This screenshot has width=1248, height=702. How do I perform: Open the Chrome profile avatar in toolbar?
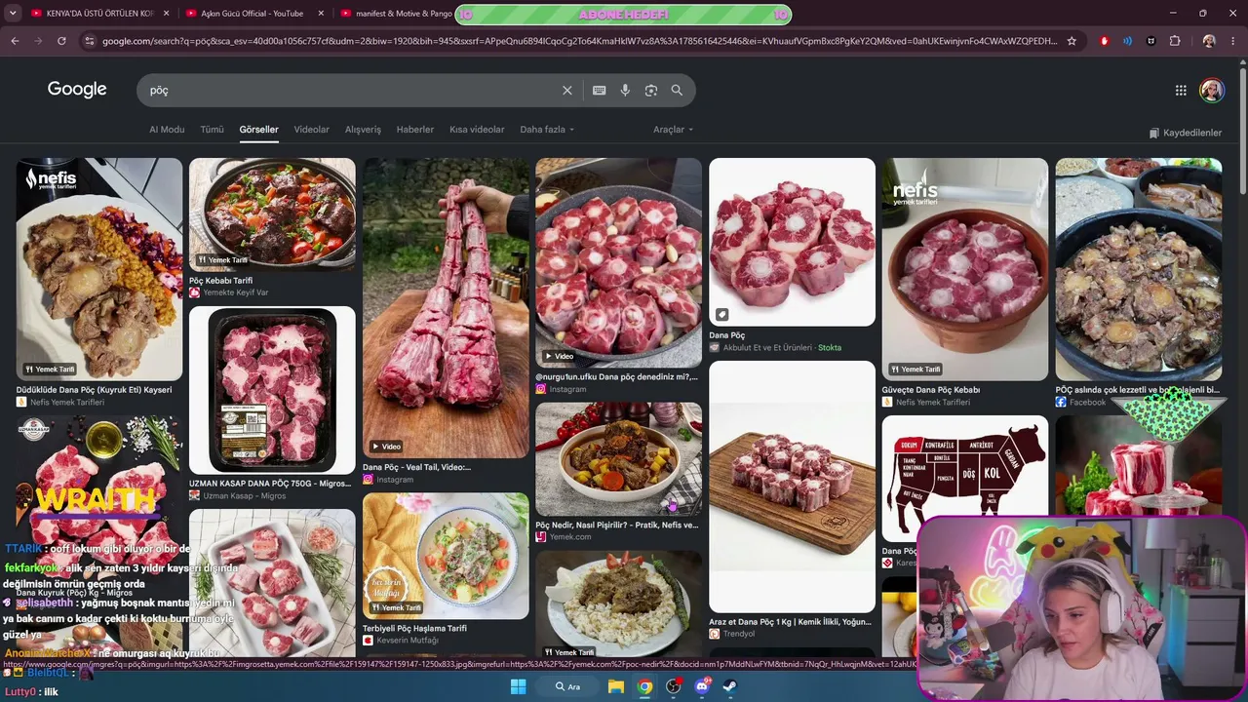(1209, 41)
